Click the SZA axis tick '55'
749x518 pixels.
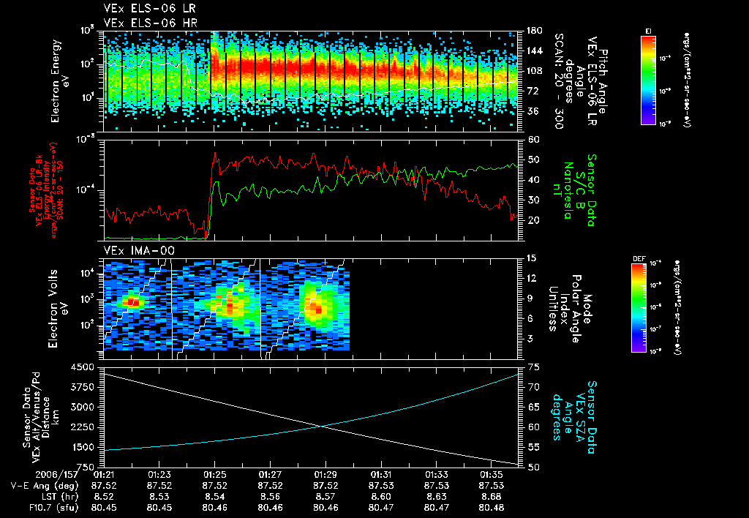pyautogui.click(x=534, y=447)
